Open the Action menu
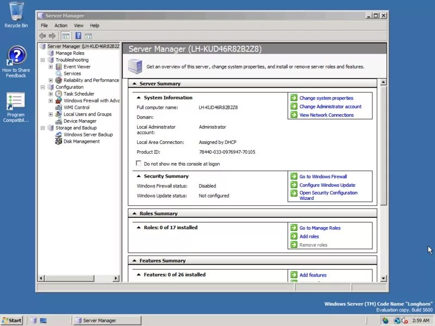This screenshot has height=326, width=435. point(60,25)
